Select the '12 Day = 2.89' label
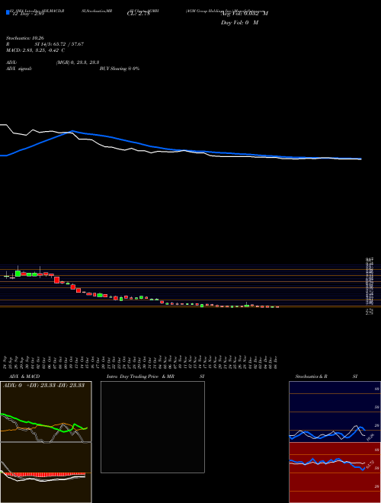 tap(27, 14)
